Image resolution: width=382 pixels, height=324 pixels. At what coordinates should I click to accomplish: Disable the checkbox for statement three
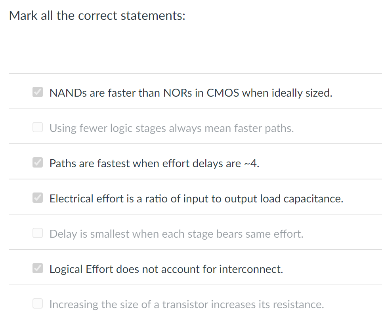[37, 162]
